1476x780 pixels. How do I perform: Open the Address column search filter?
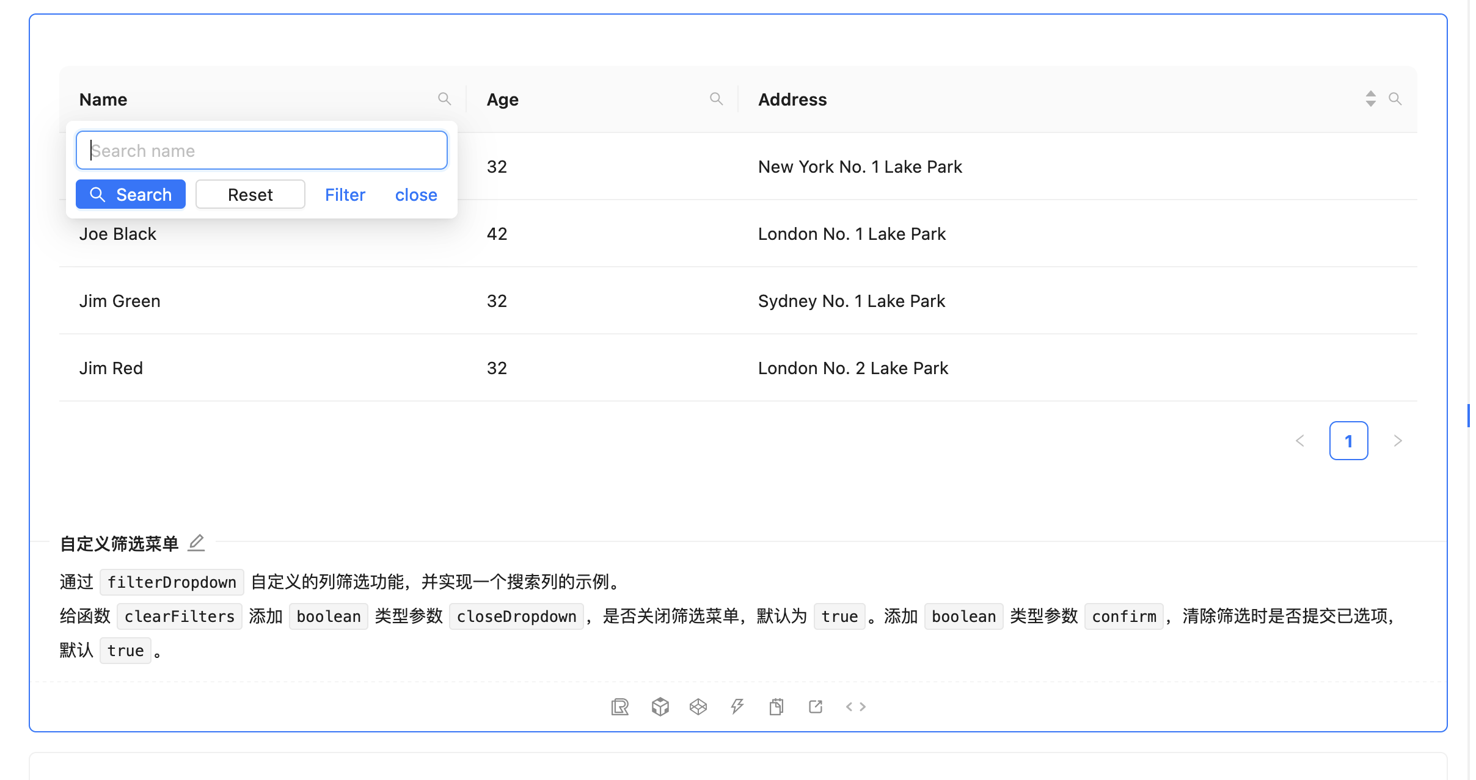[1396, 98]
